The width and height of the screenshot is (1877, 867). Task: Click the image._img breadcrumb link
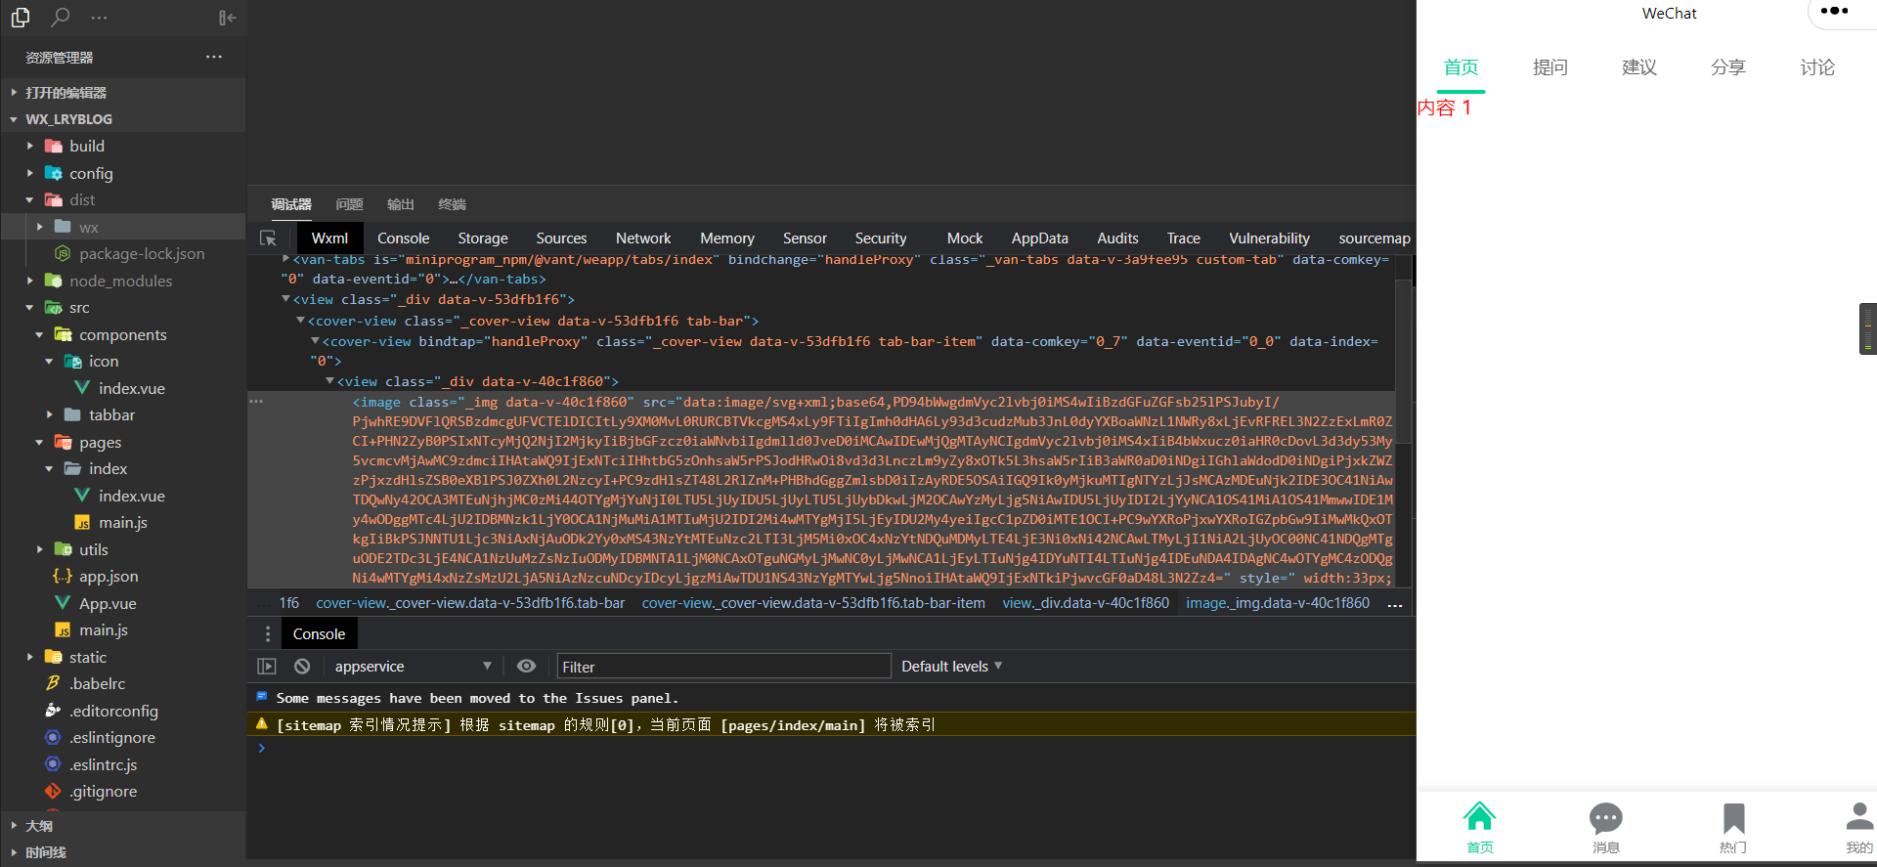click(1278, 604)
